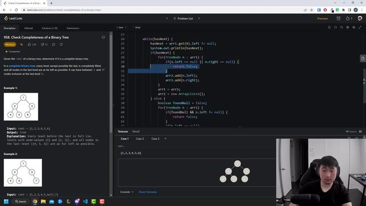Click the bookmark icon in editor toolbar

coord(329,27)
